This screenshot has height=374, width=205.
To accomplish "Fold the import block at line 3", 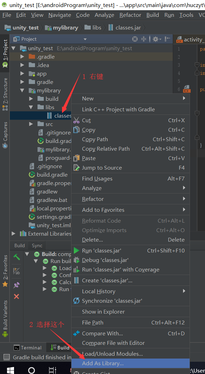I will [x=197, y=65].
